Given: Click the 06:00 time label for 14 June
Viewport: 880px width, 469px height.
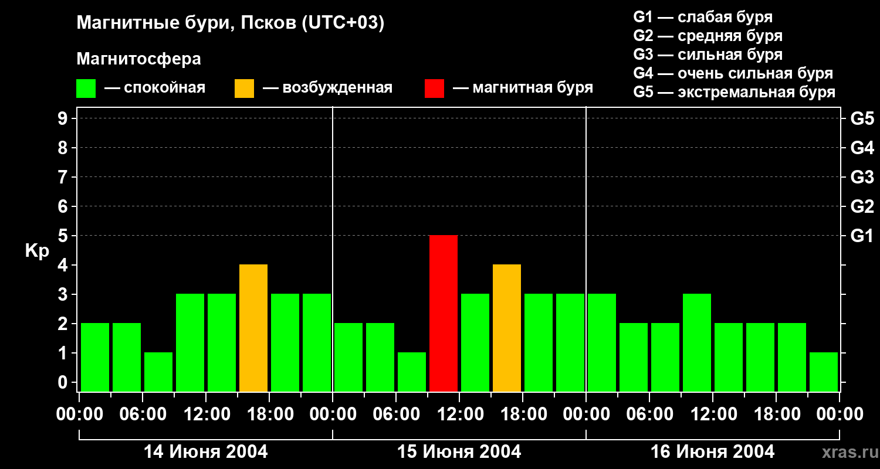Looking at the screenshot, I should [143, 414].
